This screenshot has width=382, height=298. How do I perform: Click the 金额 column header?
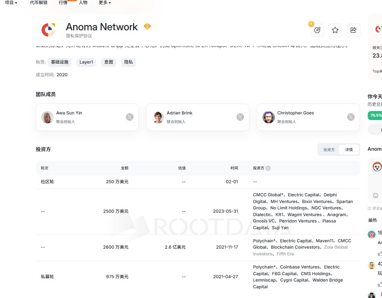[124, 168]
